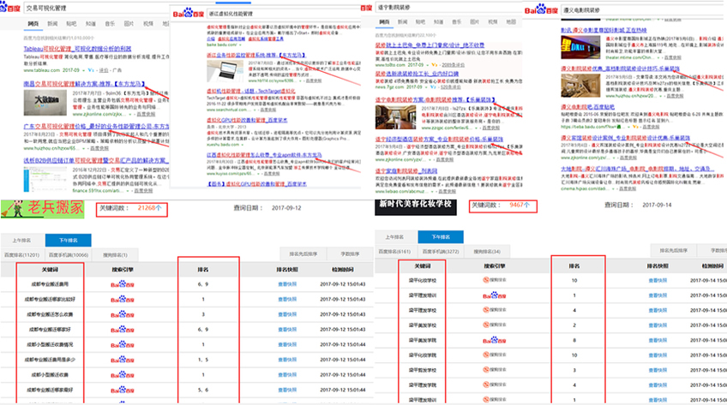Click Sogou engine icon in first right-table row

(495, 280)
